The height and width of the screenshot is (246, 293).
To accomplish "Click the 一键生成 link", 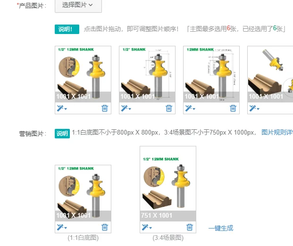I will coord(221,228).
